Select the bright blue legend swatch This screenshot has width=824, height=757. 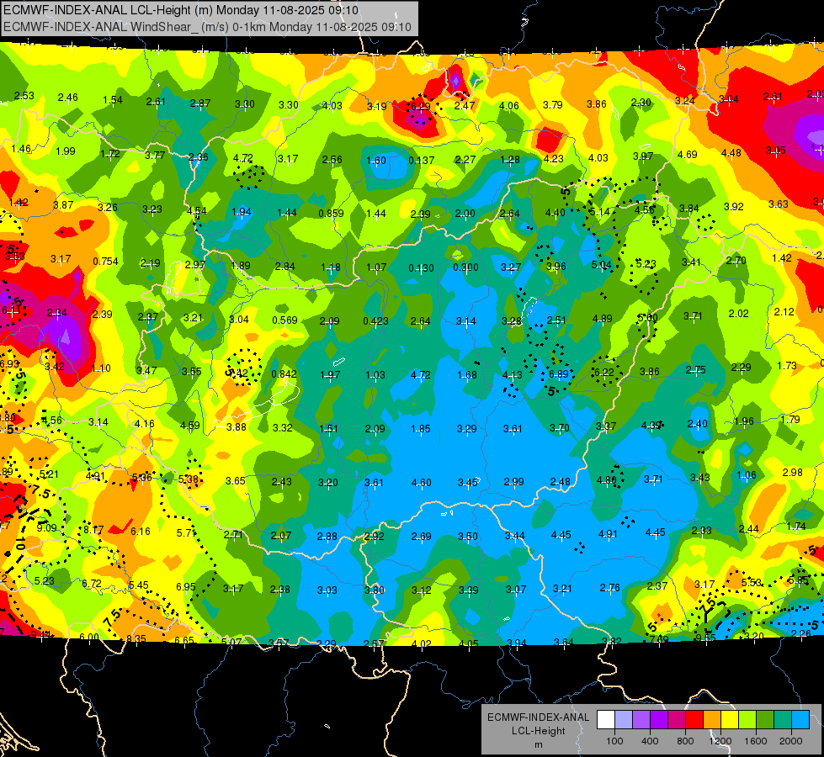pos(800,720)
